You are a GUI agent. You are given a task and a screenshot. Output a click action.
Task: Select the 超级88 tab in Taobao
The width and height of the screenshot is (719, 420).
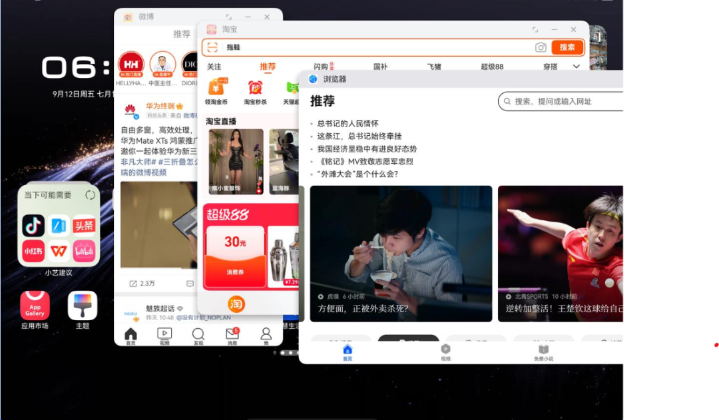click(x=492, y=67)
